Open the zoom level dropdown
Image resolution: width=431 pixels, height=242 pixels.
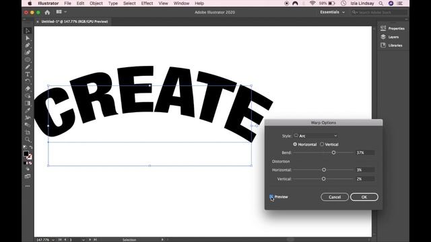point(53,240)
